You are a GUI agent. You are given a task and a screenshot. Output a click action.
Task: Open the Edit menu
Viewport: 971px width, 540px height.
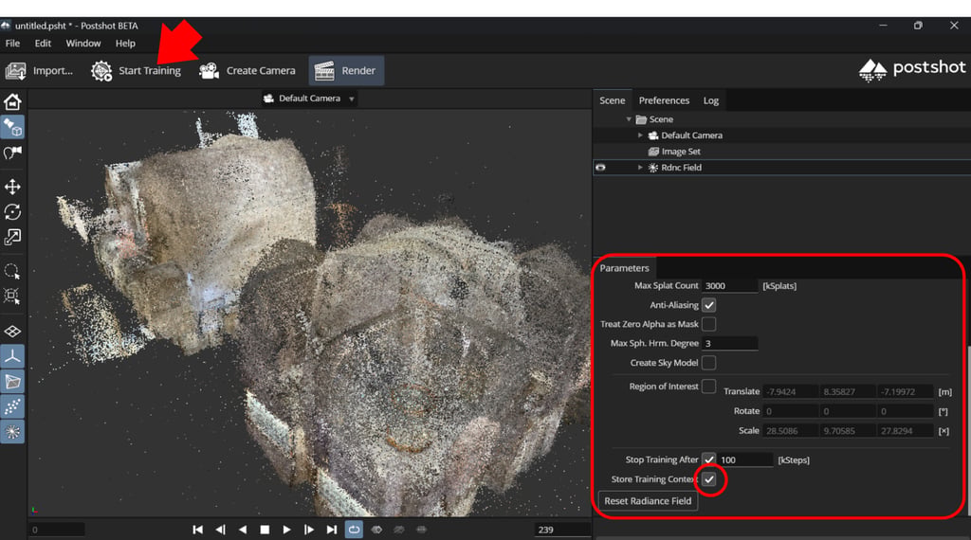tap(43, 44)
